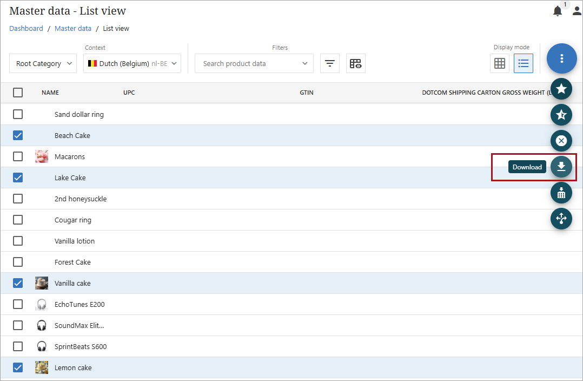Click the Download action button
The image size is (583, 381).
pyautogui.click(x=561, y=167)
